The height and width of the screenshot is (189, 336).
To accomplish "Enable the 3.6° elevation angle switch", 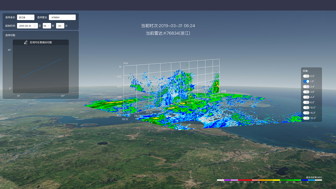I will click(x=306, y=92).
